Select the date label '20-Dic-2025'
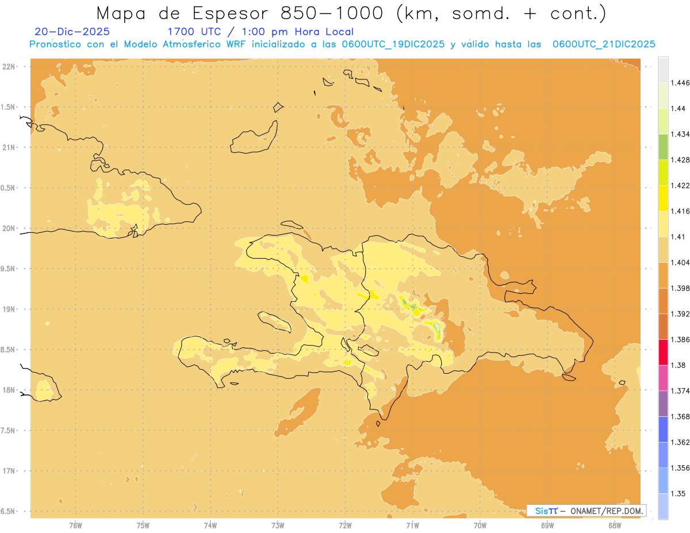The height and width of the screenshot is (533, 690). pyautogui.click(x=72, y=32)
